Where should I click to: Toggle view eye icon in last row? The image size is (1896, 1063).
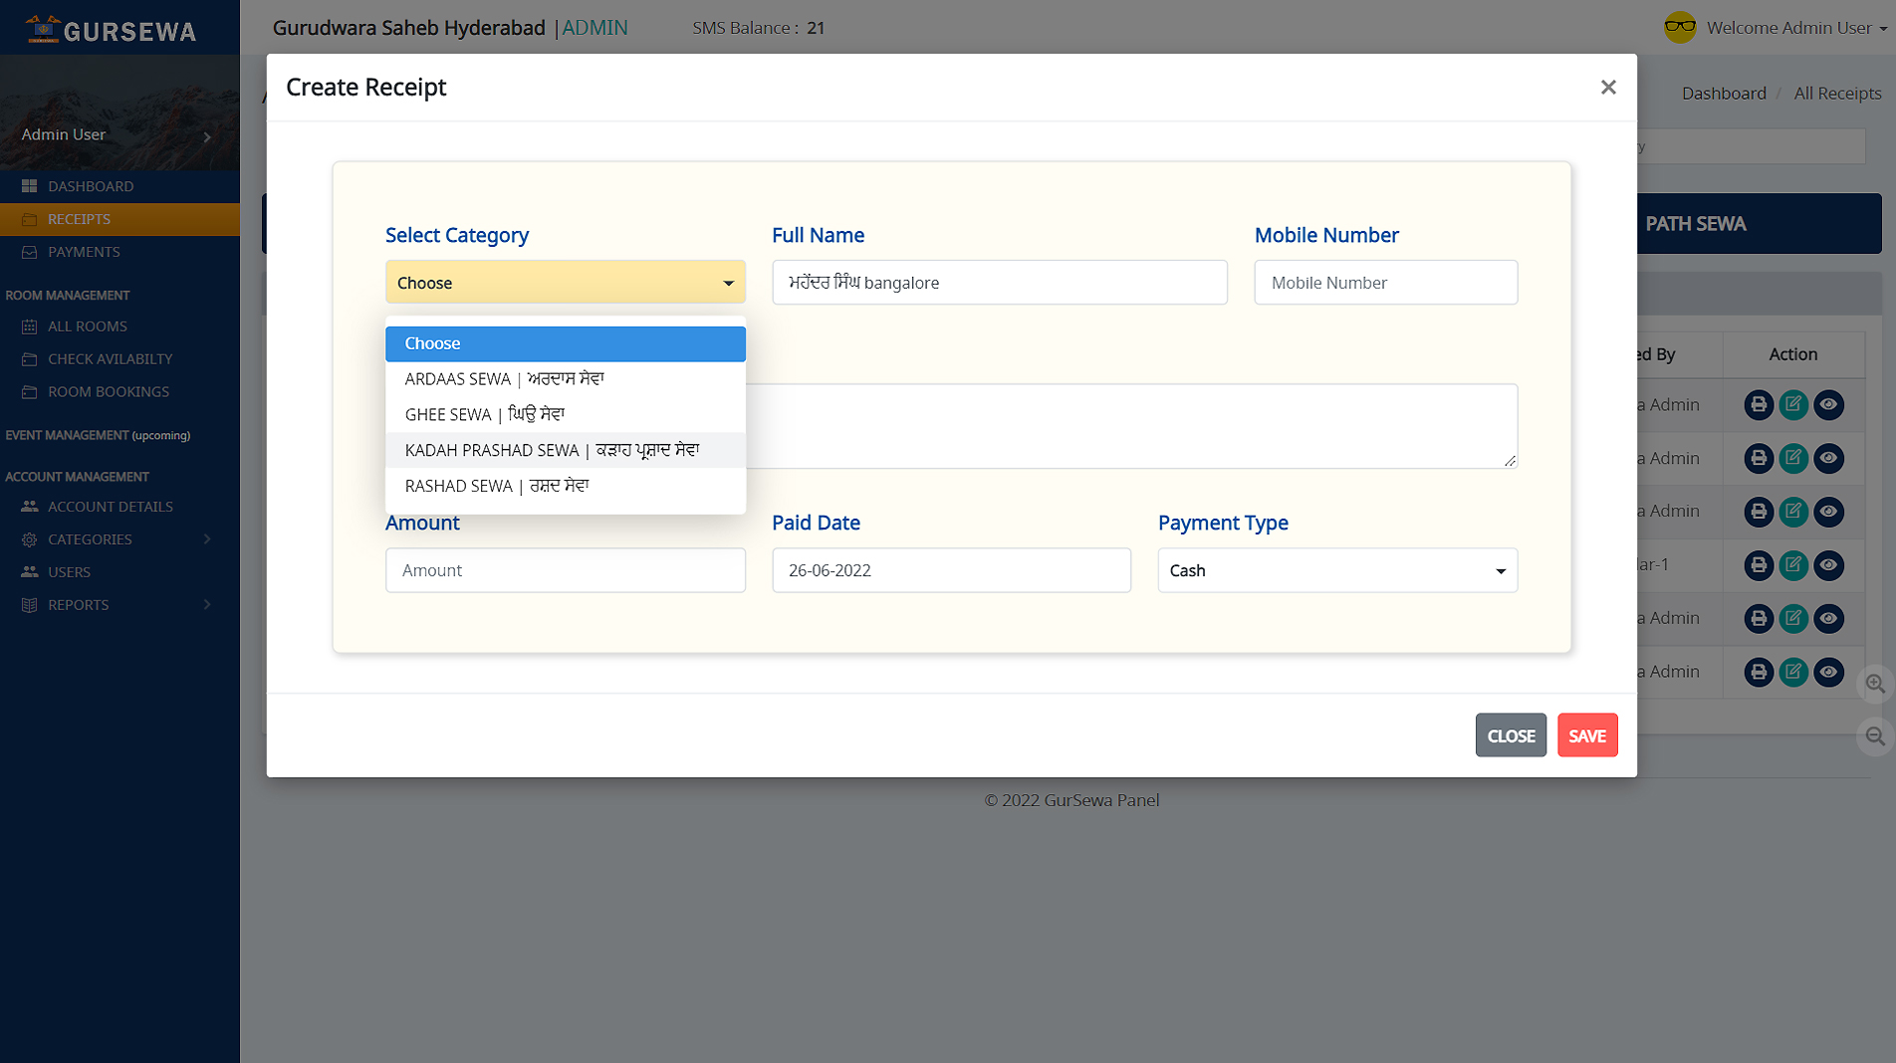[x=1828, y=672]
